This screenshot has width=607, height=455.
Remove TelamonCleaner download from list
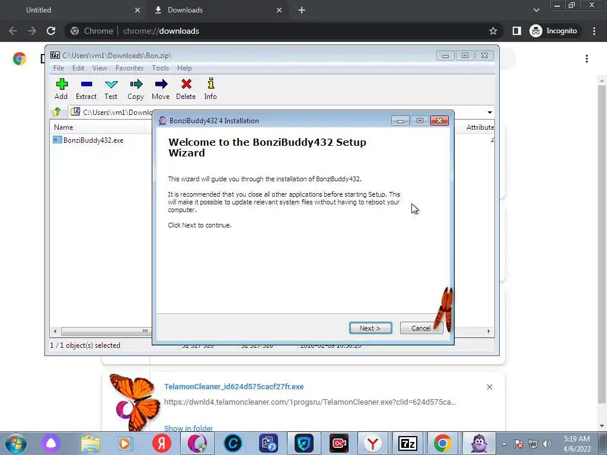pos(489,387)
